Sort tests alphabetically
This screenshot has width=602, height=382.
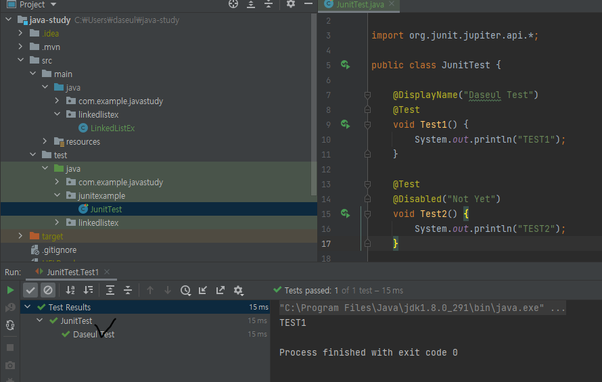[x=70, y=290]
